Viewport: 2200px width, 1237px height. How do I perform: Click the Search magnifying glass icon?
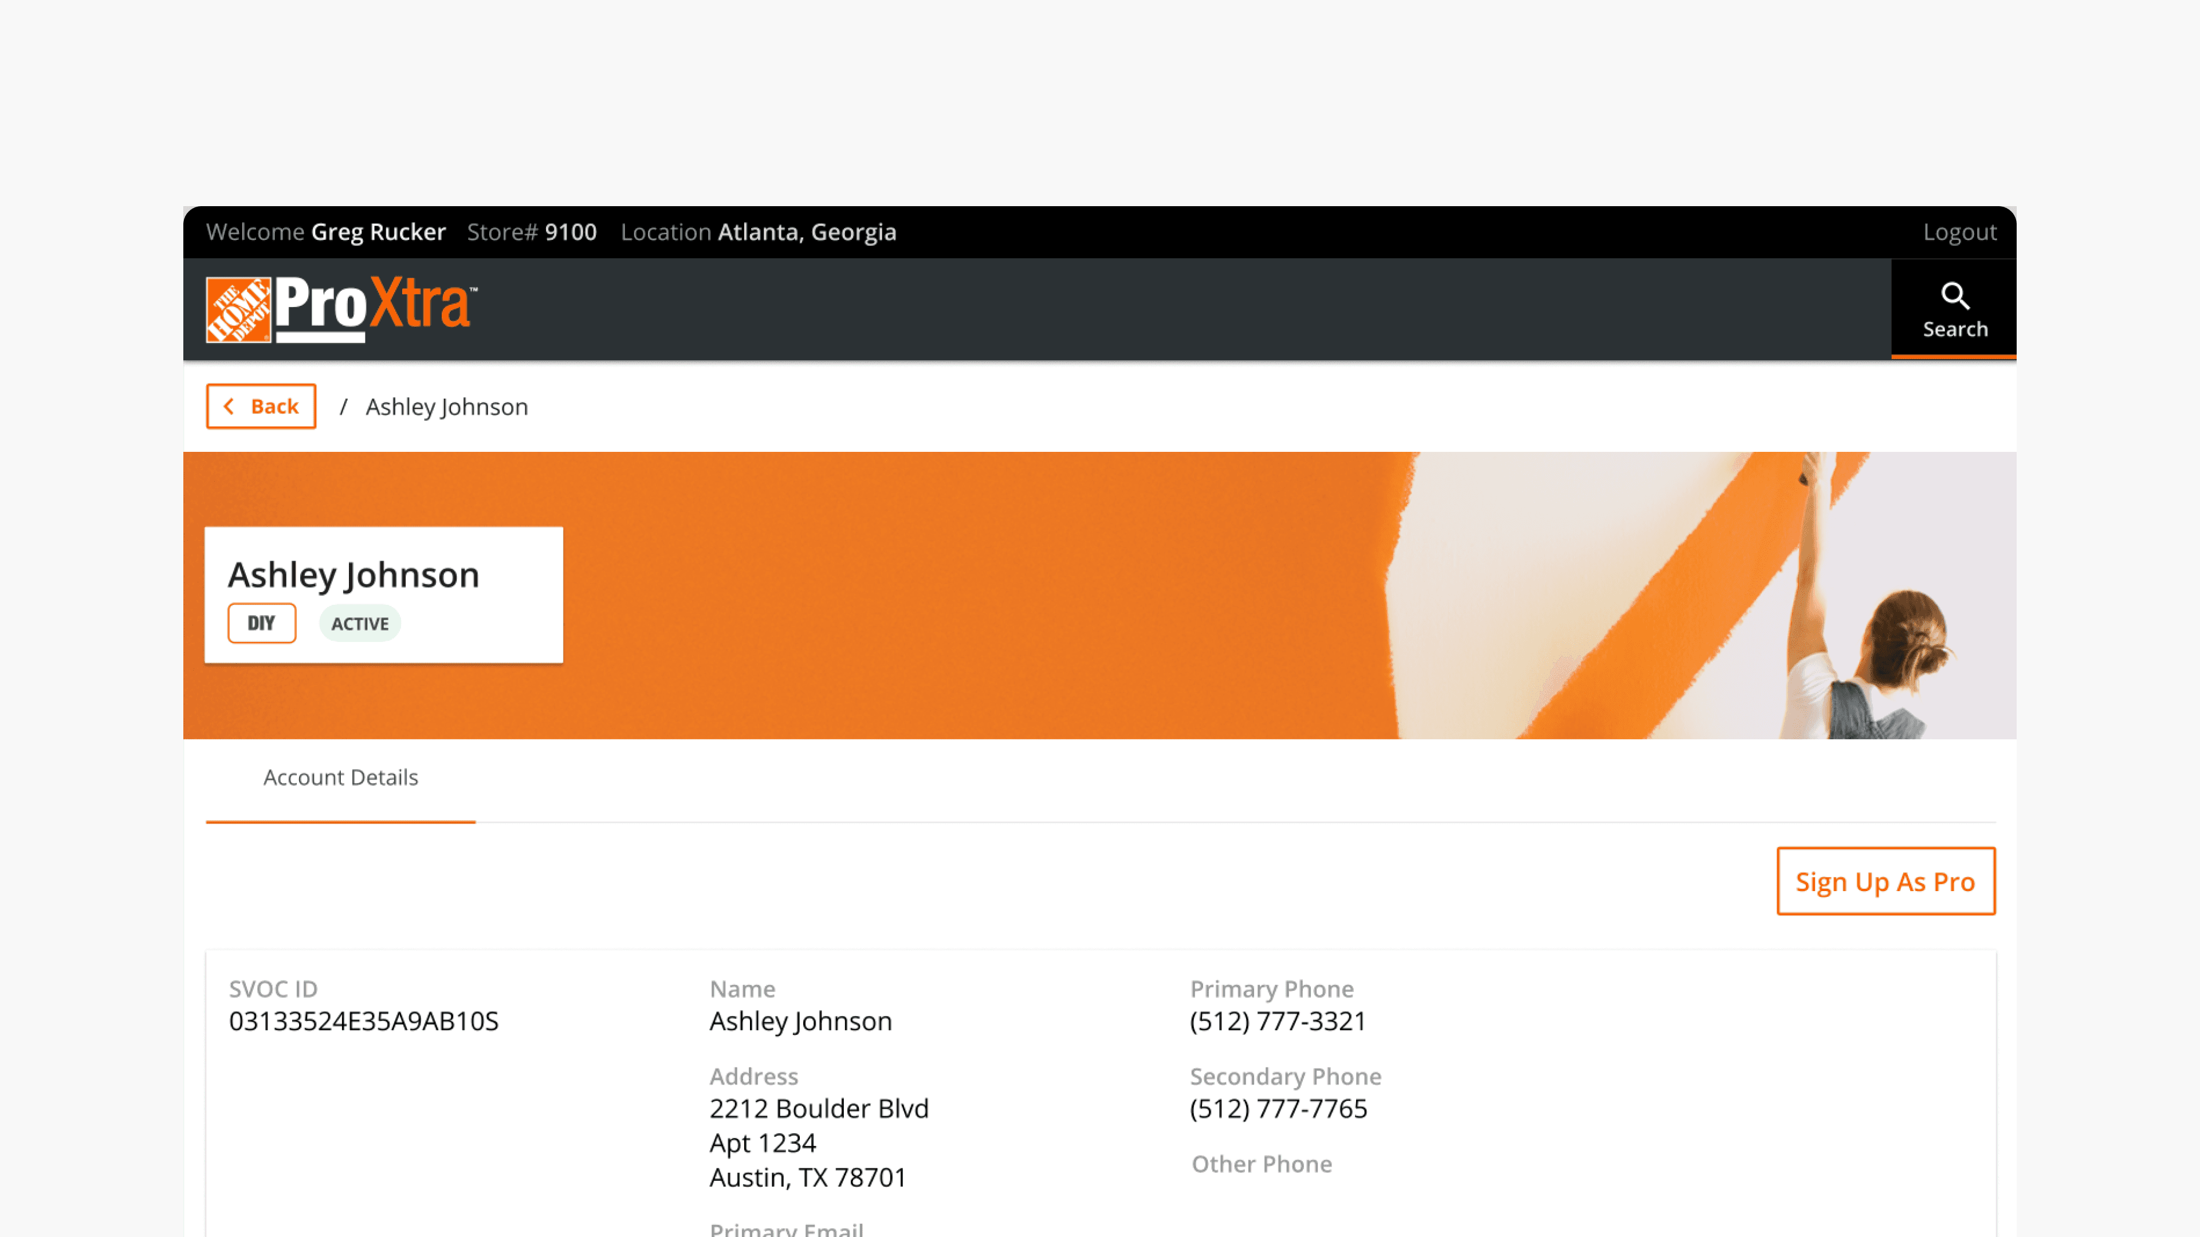coord(1954,296)
